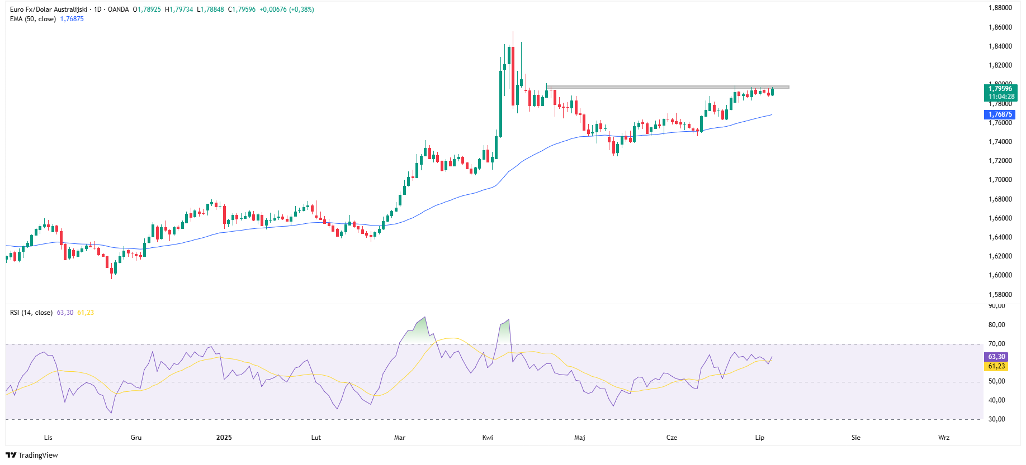Viewport: 1026px width, 465px height.
Task: Click the bar countdown timer 11:04:28
Action: 1000,97
